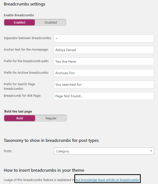Focus the "You searched for:" text field

coord(104,84)
